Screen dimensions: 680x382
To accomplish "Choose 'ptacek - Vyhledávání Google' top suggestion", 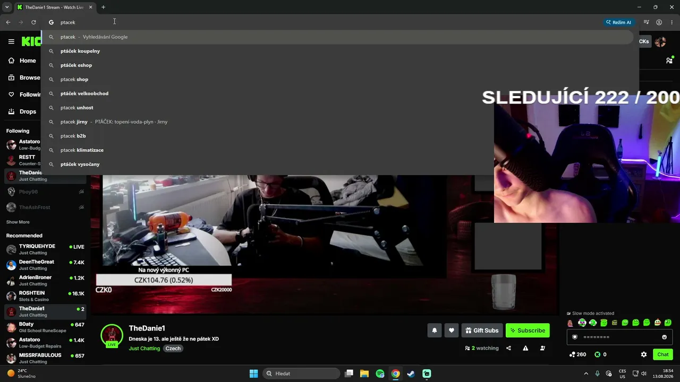I will tap(338, 37).
